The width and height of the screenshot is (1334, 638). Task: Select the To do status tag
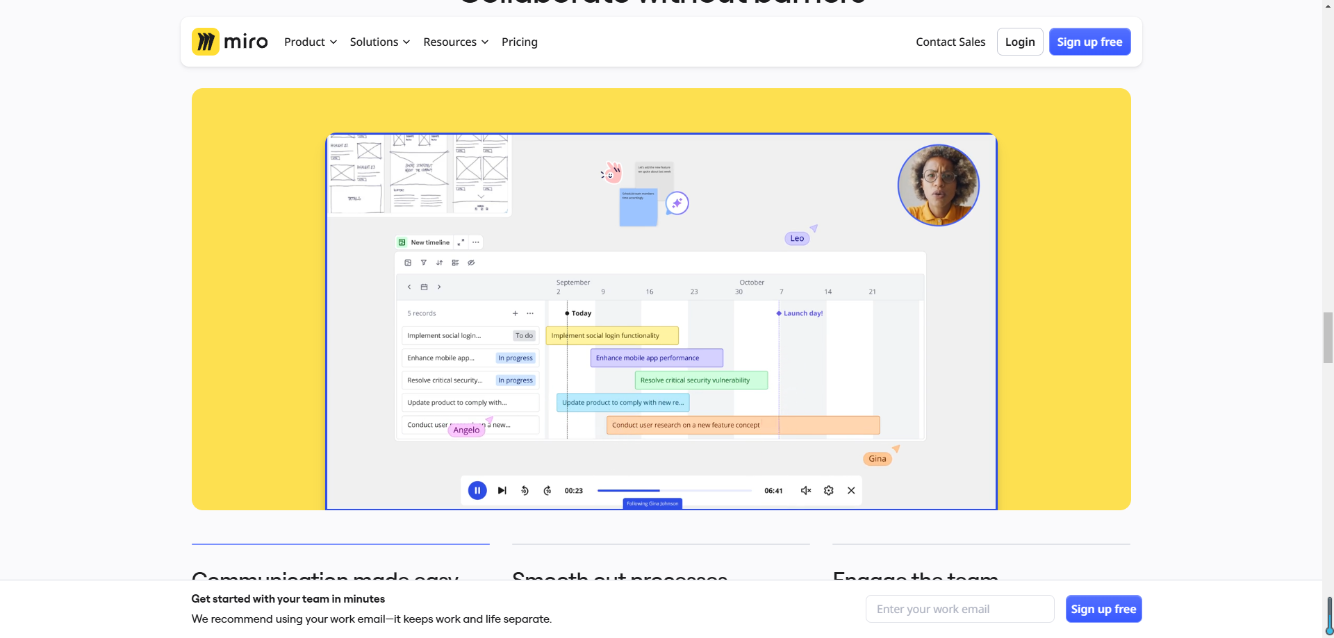[524, 335]
